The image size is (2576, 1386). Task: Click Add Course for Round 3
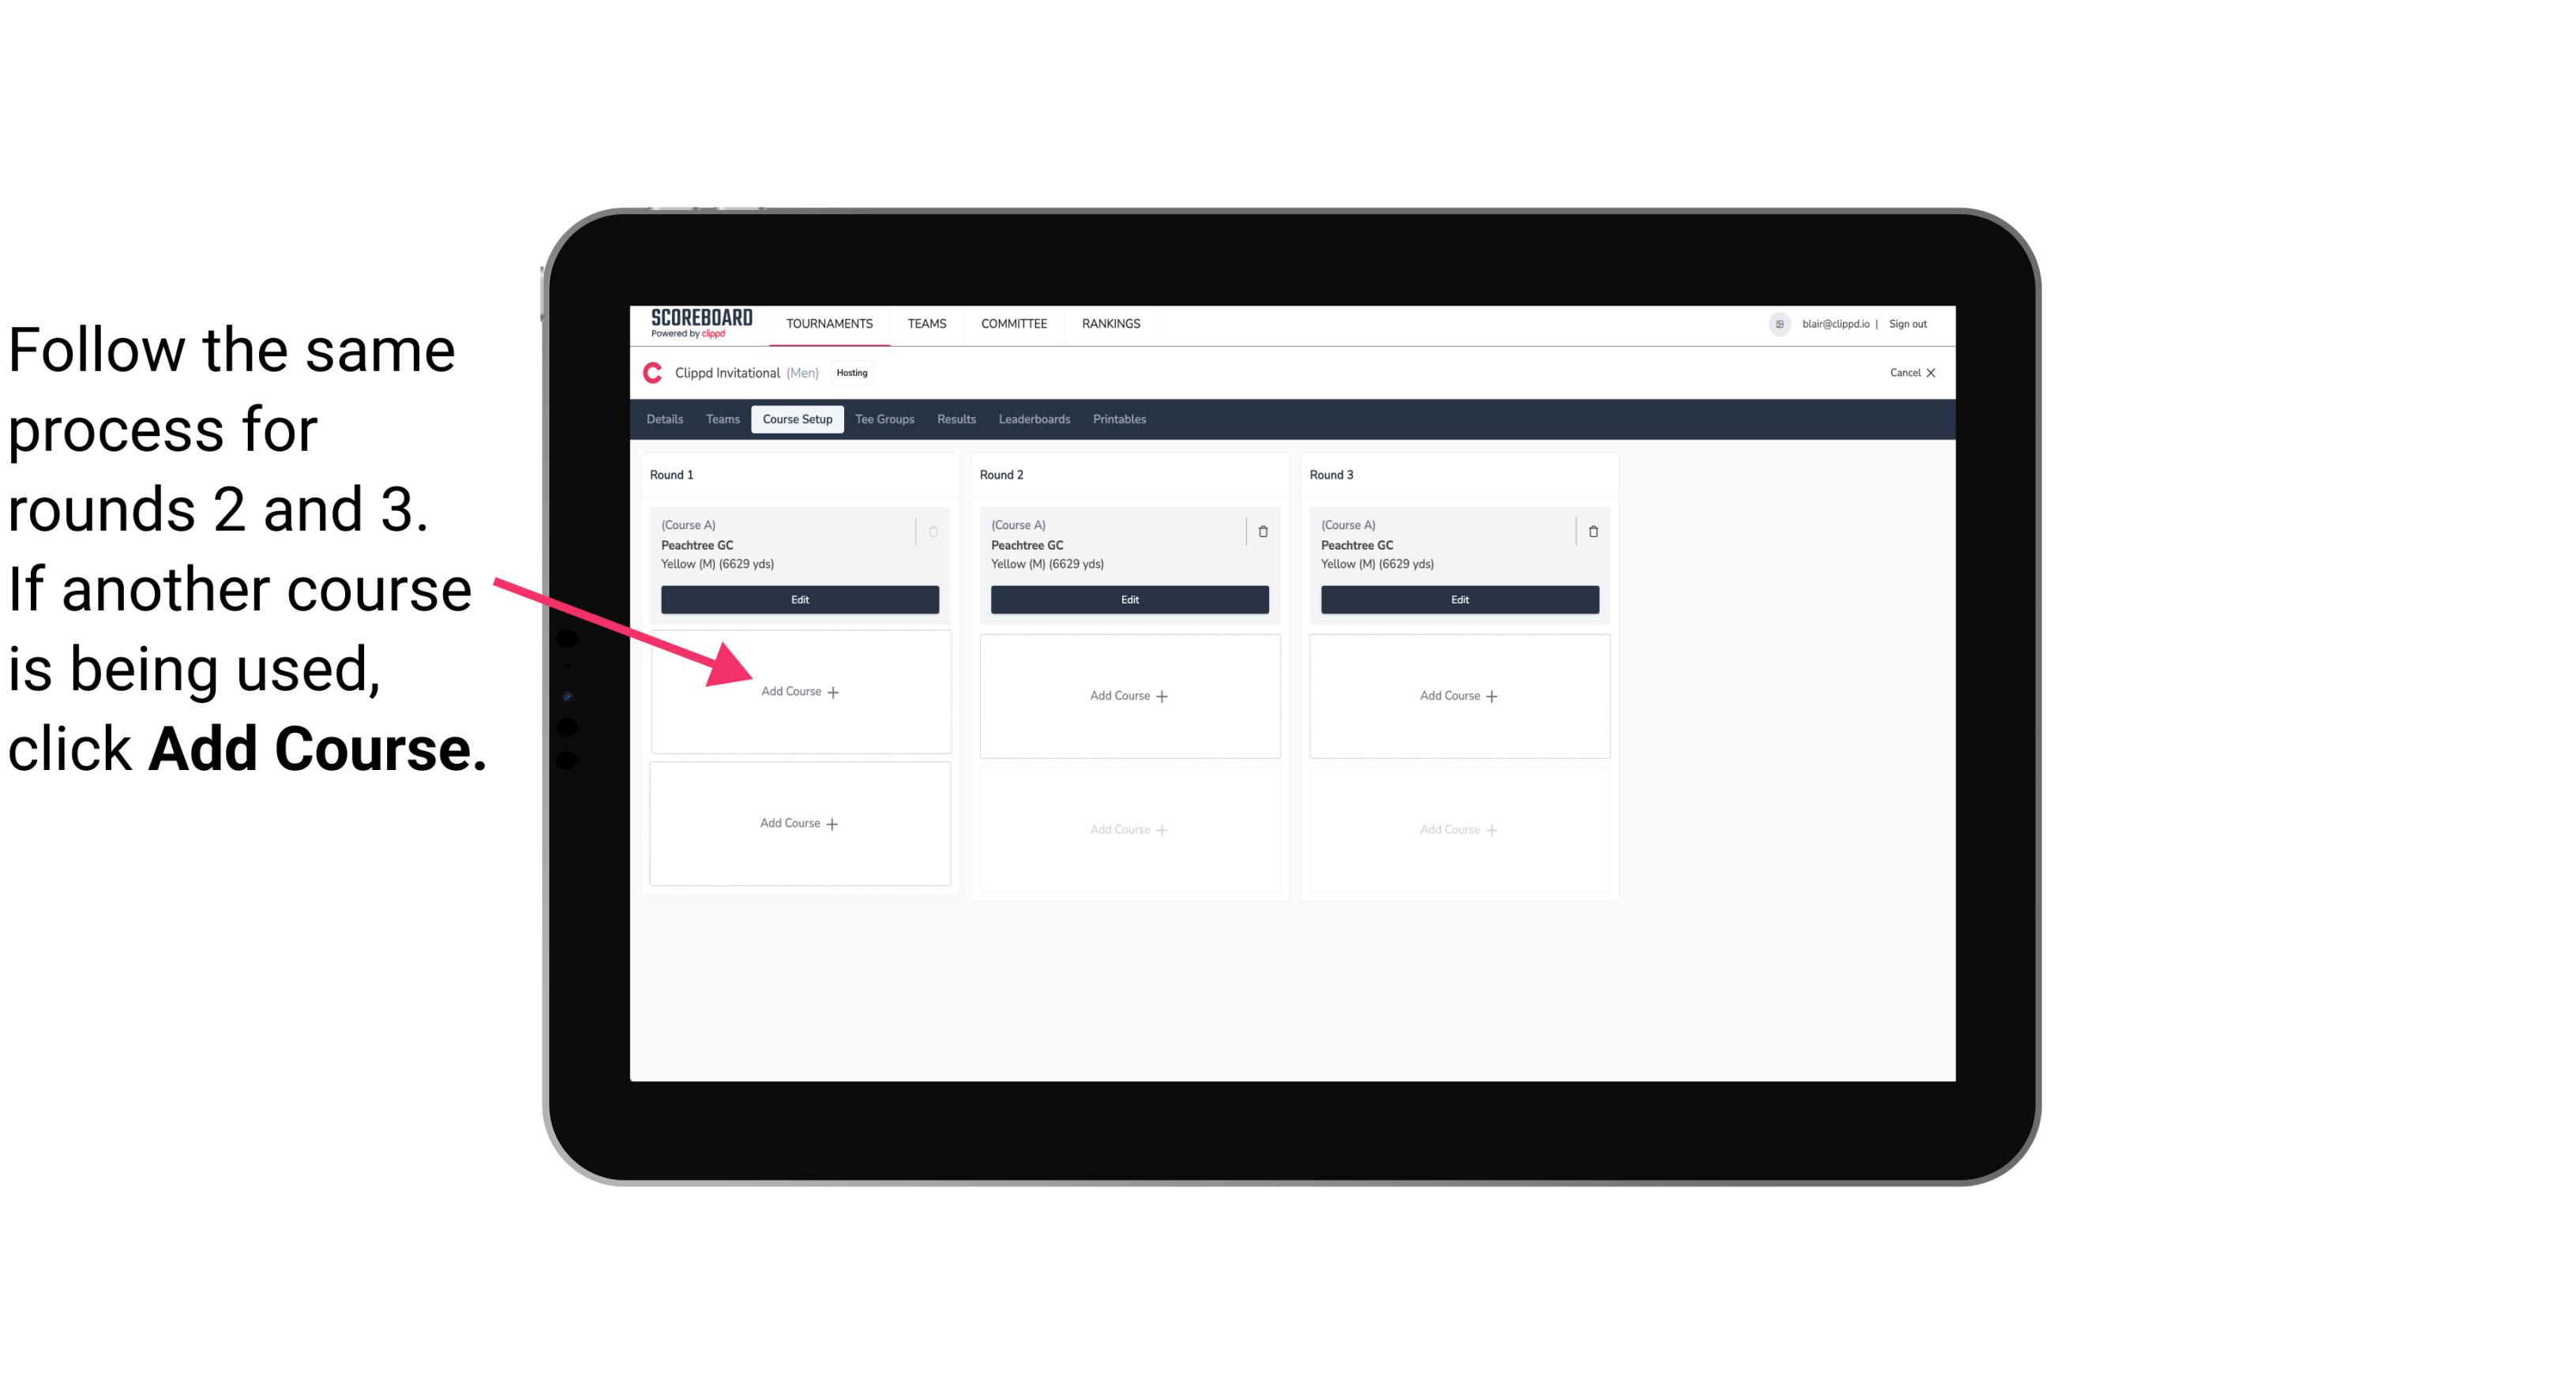point(1459,695)
